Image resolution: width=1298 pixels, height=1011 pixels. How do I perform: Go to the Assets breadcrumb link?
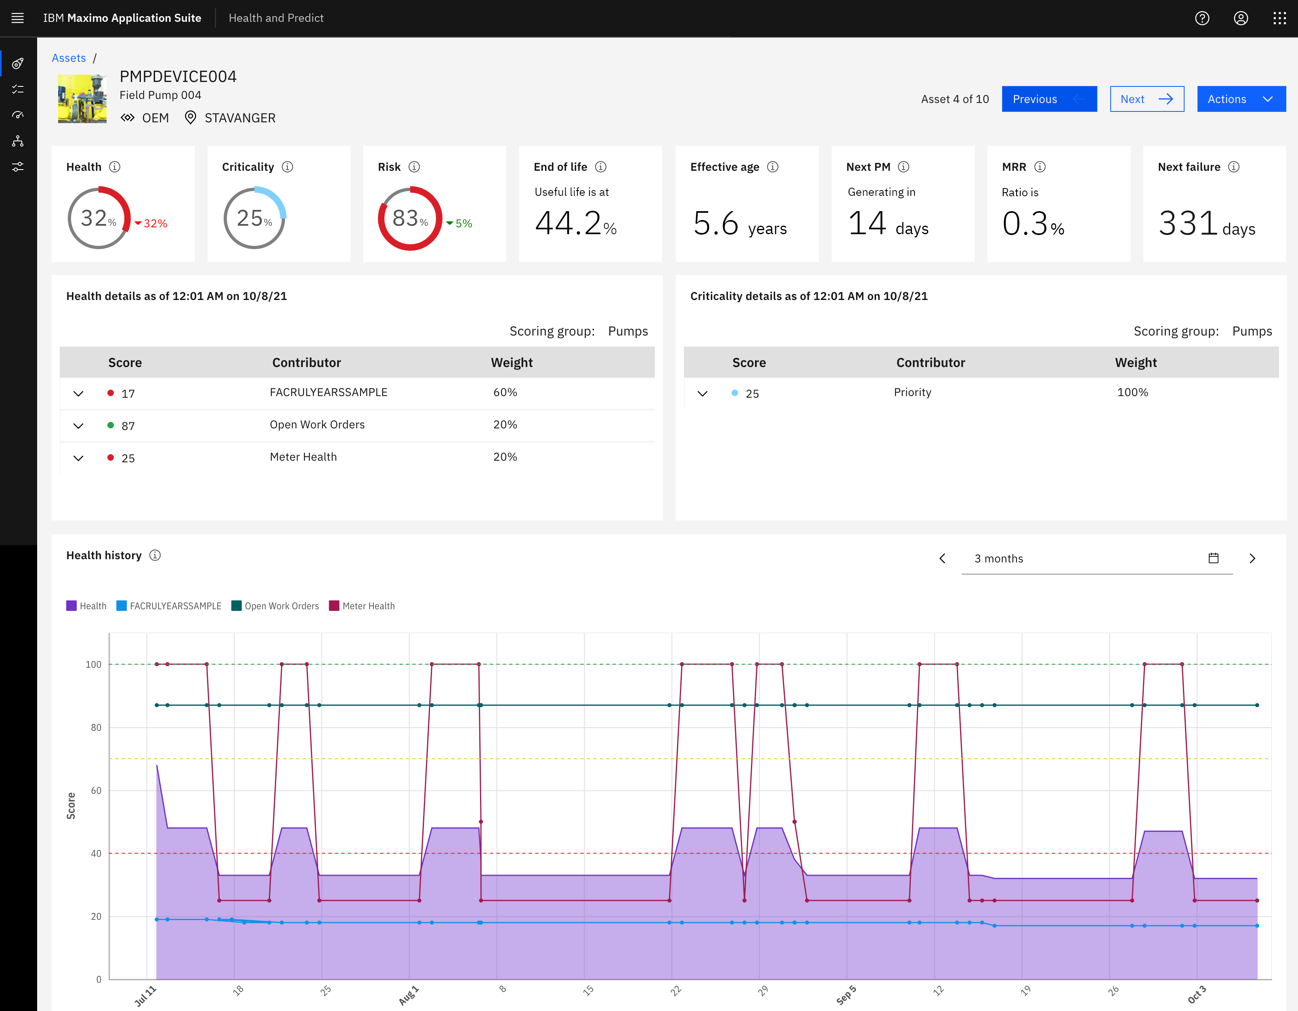[68, 58]
